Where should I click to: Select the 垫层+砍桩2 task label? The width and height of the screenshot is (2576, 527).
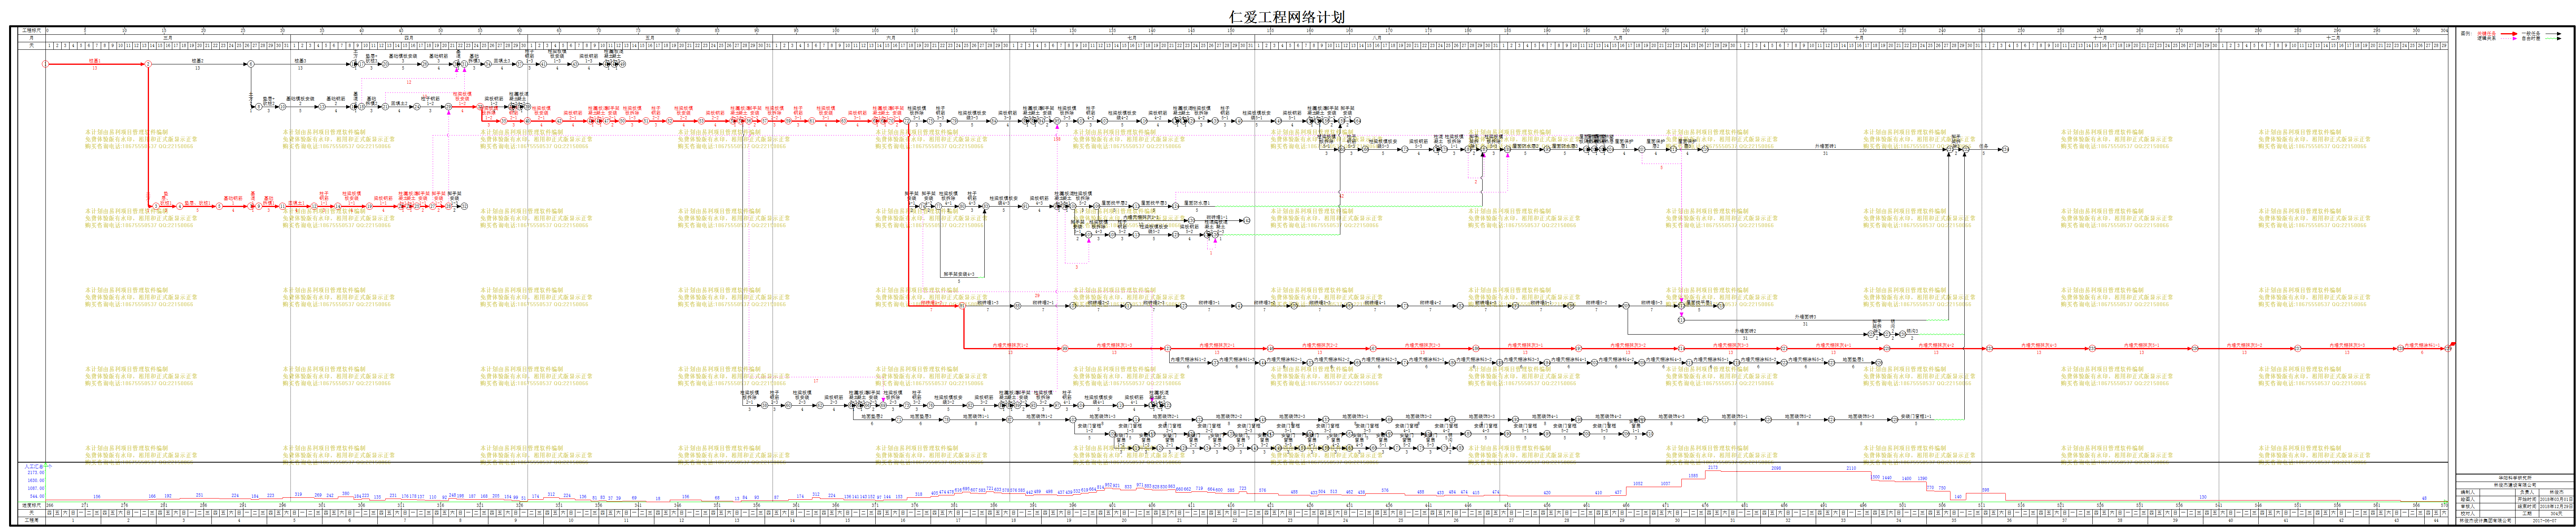[269, 101]
